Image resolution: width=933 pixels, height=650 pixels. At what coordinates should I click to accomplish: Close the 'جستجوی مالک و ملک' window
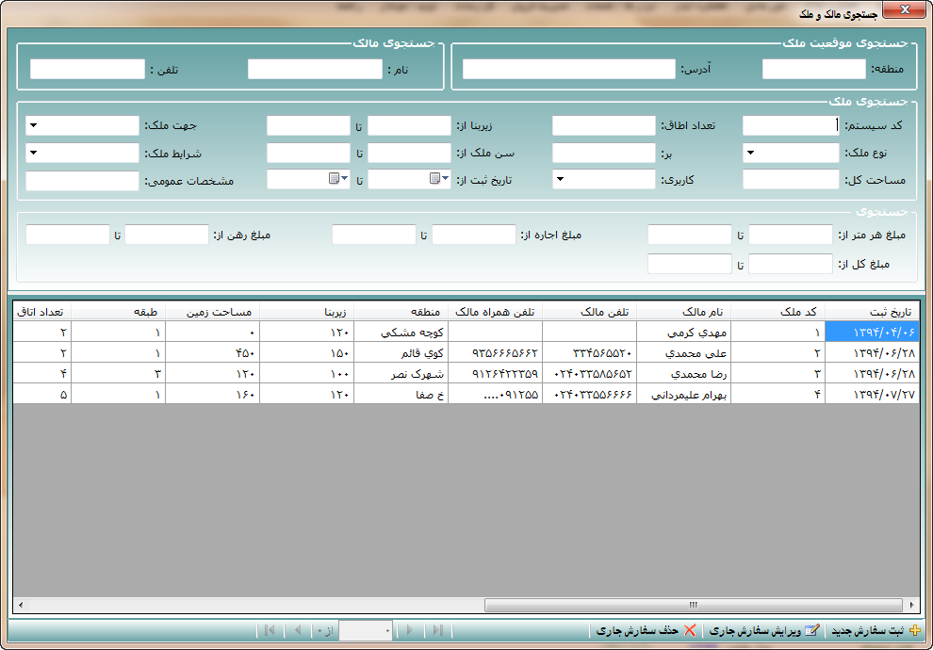tap(905, 11)
